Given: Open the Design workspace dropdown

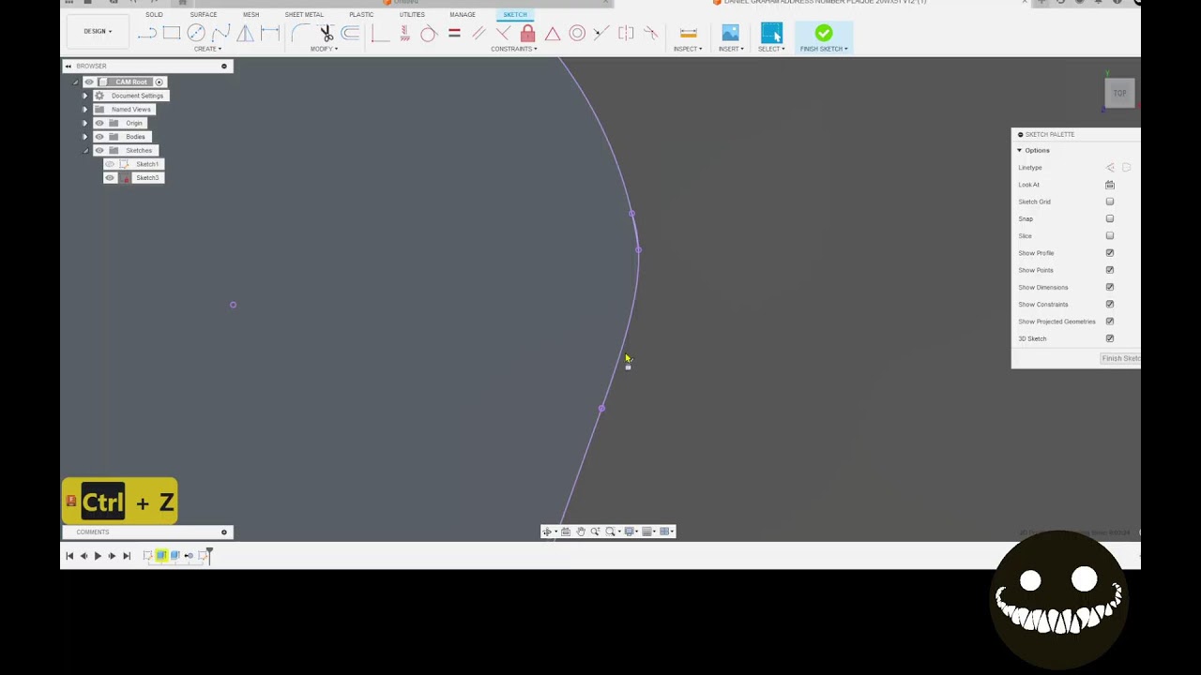Looking at the screenshot, I should 97,31.
